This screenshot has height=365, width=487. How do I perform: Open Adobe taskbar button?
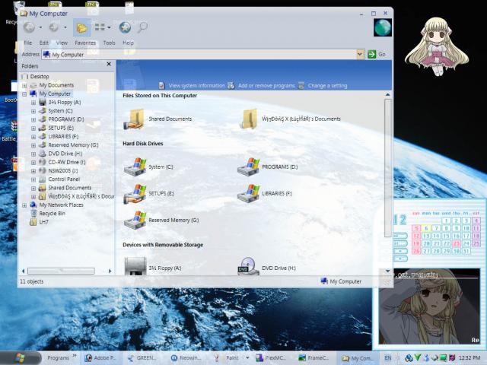(100, 358)
